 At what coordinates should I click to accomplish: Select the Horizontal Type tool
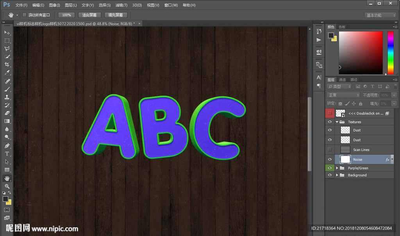click(7, 154)
